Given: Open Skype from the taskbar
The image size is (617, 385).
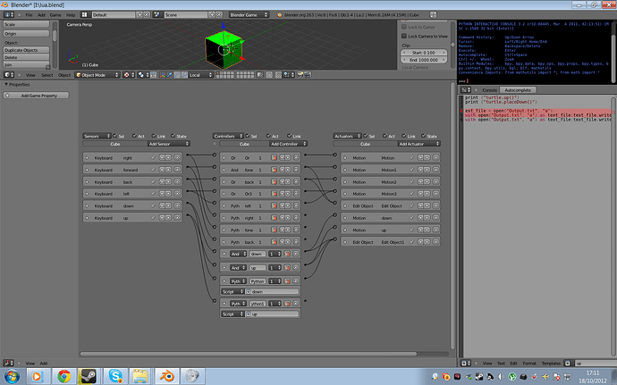Looking at the screenshot, I should [115, 376].
